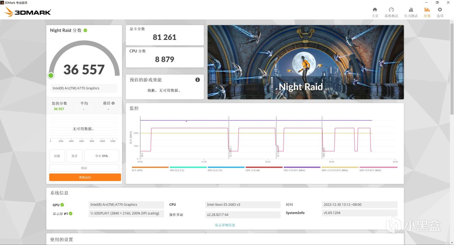This screenshot has height=245, width=454.
Task: Click the 3DMark app icon in title bar
Action: point(2,2)
